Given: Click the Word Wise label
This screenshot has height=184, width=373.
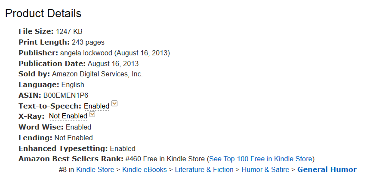Looking at the screenshot, I should click(41, 127).
